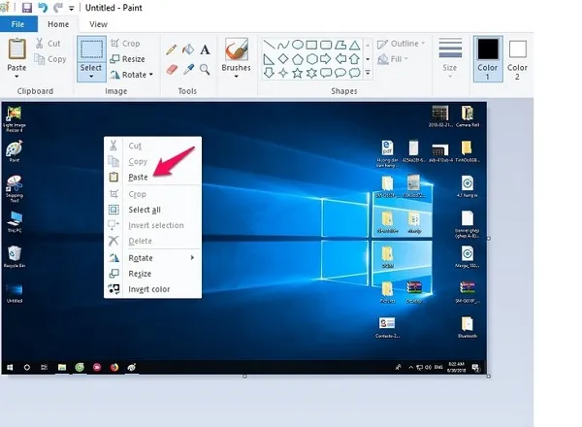
Task: Click the Save icon in title bar
Action: [x=26, y=7]
